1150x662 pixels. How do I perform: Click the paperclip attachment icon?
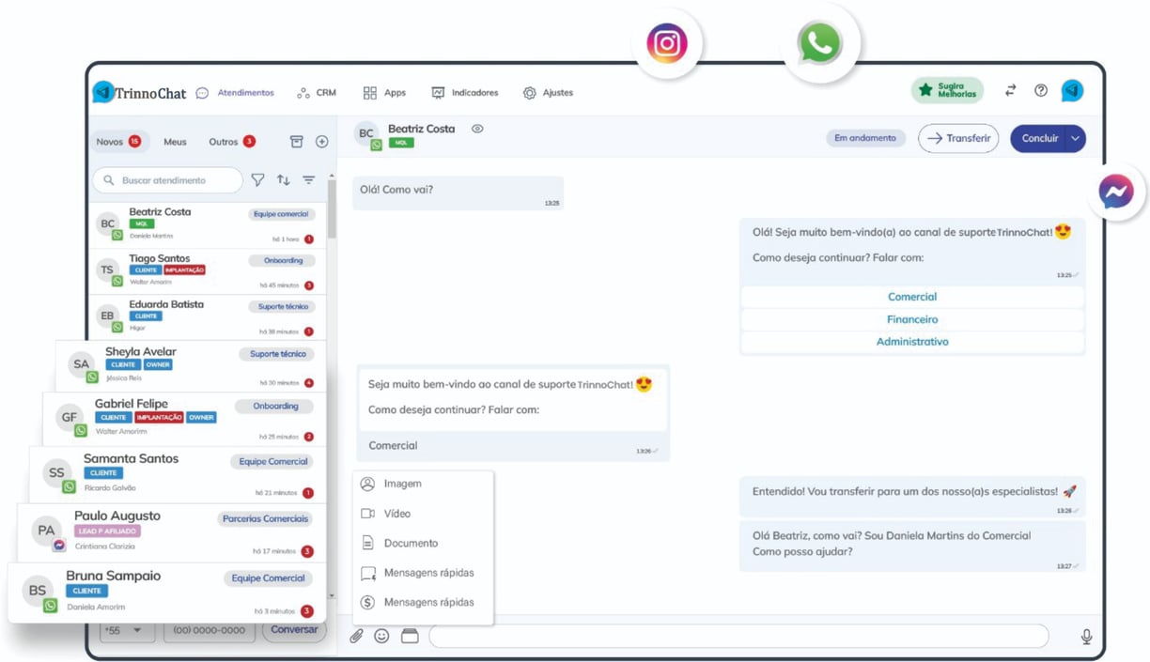[x=356, y=636]
